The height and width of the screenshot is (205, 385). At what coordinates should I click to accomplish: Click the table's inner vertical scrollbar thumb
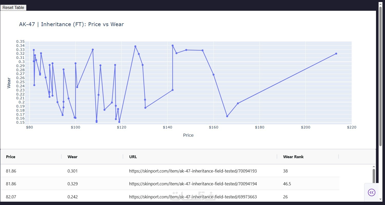pyautogui.click(x=374, y=177)
